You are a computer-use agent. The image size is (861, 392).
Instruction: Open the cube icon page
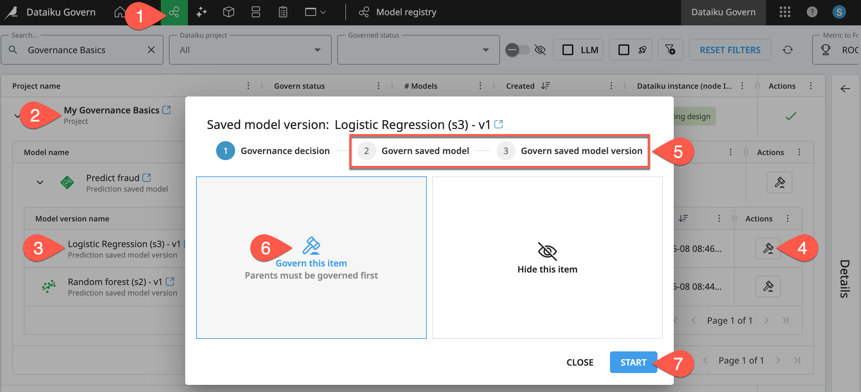[229, 13]
